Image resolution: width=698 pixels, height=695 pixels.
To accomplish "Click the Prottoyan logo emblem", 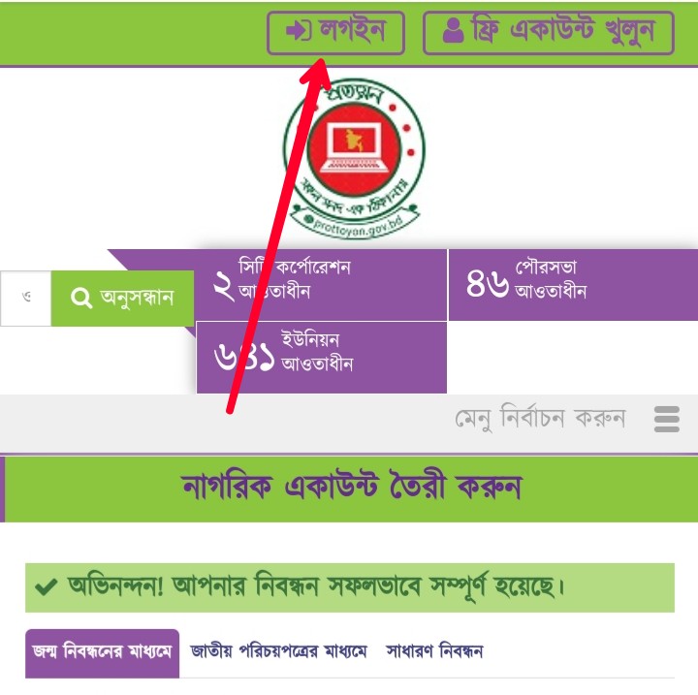I will [x=355, y=158].
